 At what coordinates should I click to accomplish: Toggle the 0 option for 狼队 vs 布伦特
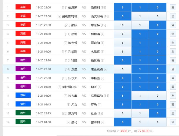(157, 25)
